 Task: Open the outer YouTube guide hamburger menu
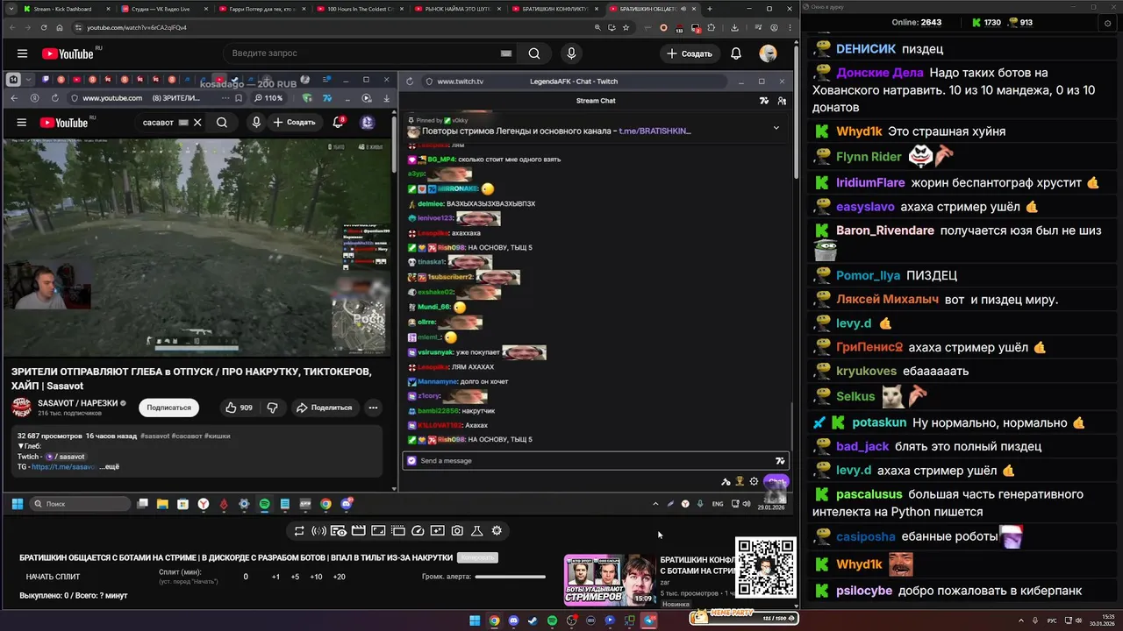point(22,53)
